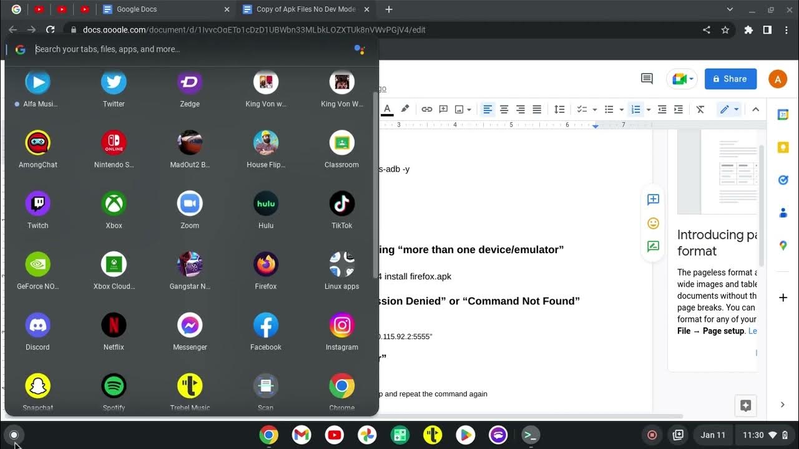
Task: Pick the text color tool
Action: (x=388, y=109)
